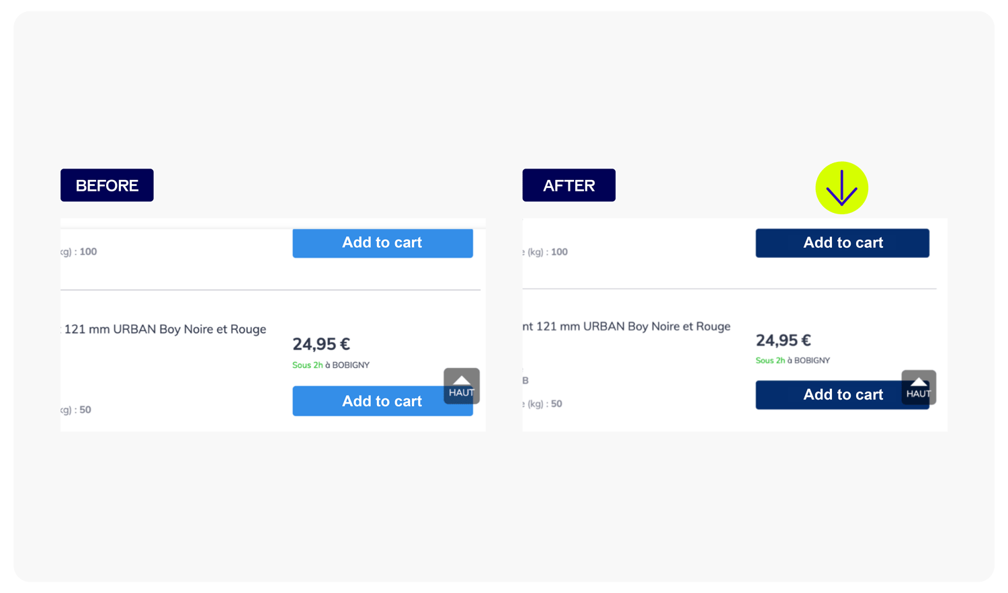Click top light-blue Add to cart button

382,242
